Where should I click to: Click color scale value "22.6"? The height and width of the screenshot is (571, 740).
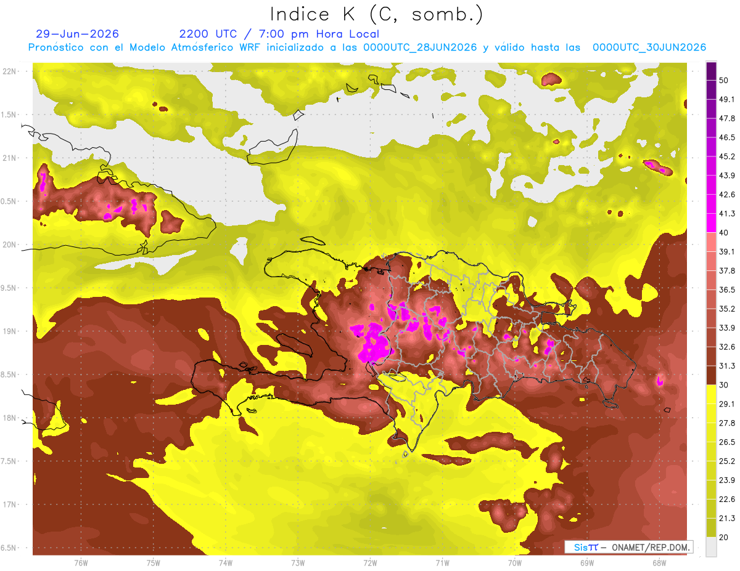click(726, 500)
